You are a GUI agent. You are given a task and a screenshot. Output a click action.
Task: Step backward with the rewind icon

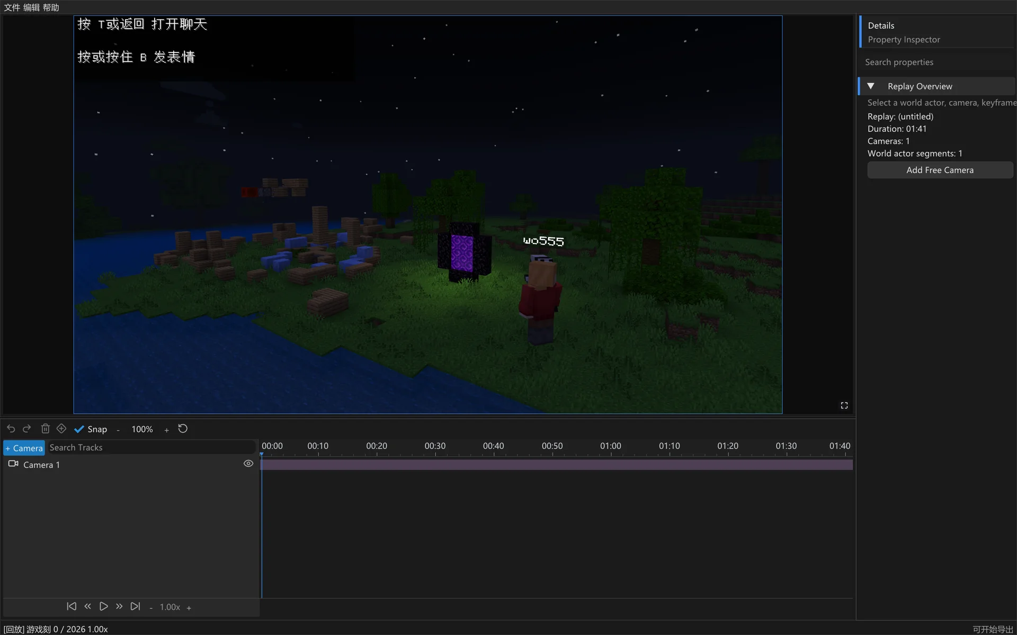[88, 606]
